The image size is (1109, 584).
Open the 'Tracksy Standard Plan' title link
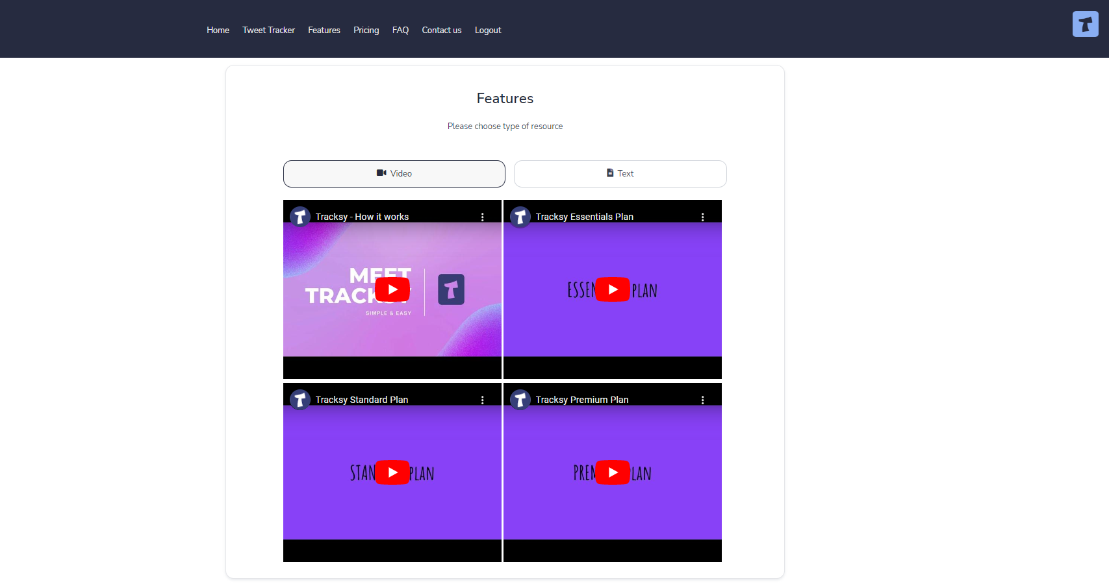pyautogui.click(x=362, y=400)
